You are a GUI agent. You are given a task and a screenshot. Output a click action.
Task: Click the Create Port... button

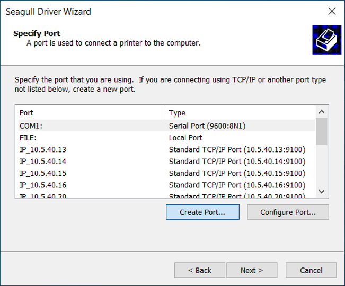(202, 212)
